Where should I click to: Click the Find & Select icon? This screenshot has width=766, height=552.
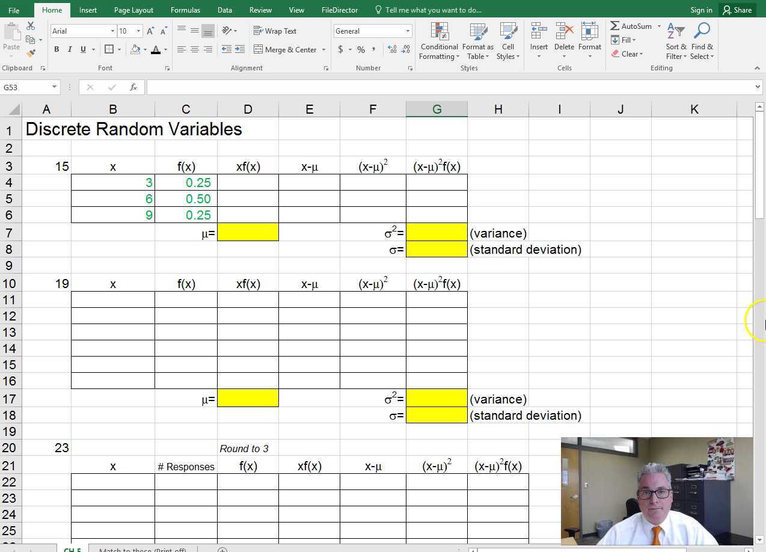[702, 40]
